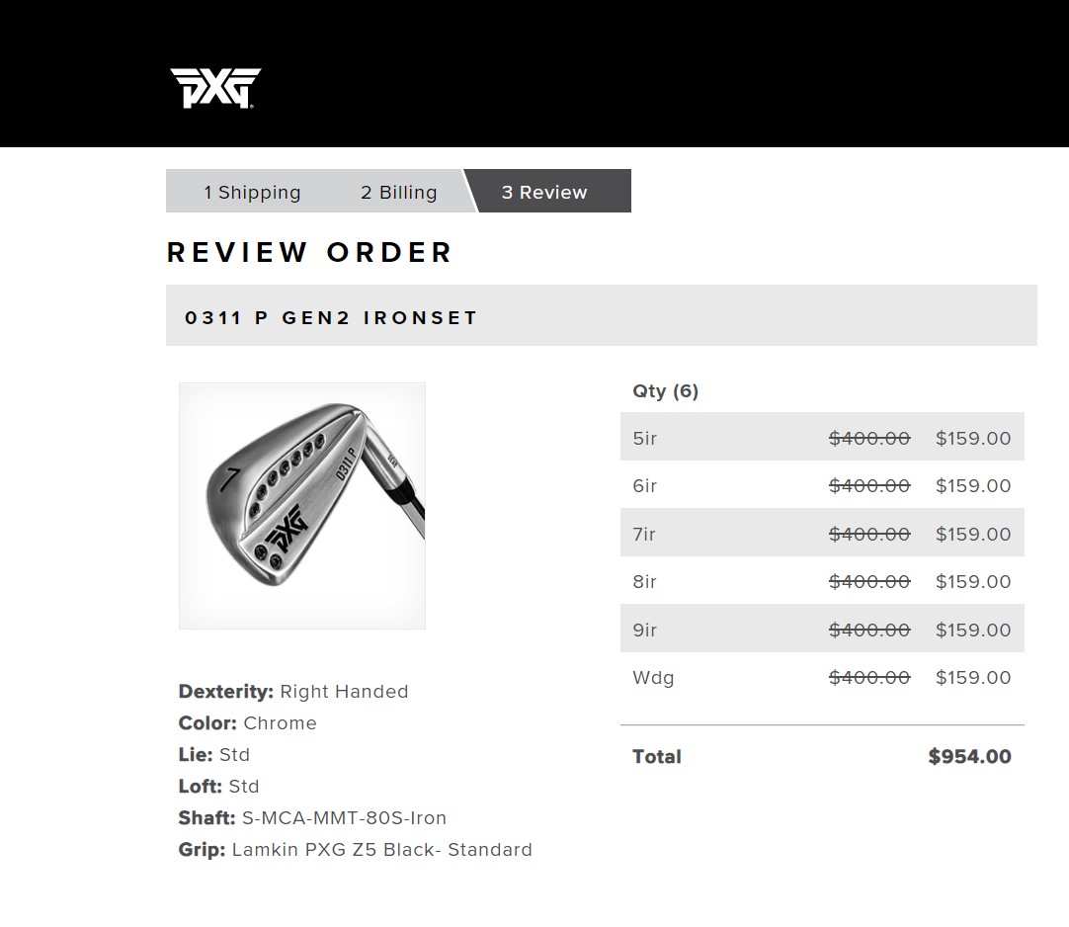Click the PXG logo in header
The width and height of the screenshot is (1069, 927).
[215, 88]
